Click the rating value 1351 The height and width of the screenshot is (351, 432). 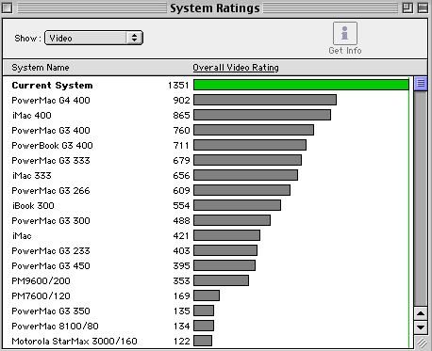(178, 86)
